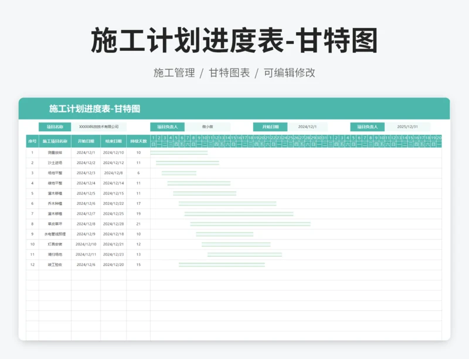469x359 pixels.
Task: Click 项目负责人 label beside the person name field
Action: click(x=167, y=126)
